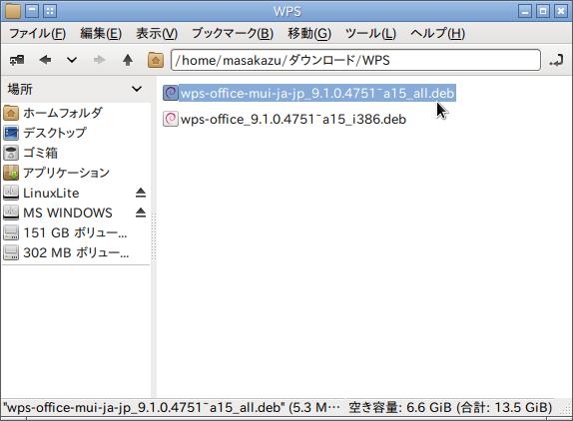Screen dimensions: 573x421
Task: Open the 編集(E) menu
Action: point(101,34)
